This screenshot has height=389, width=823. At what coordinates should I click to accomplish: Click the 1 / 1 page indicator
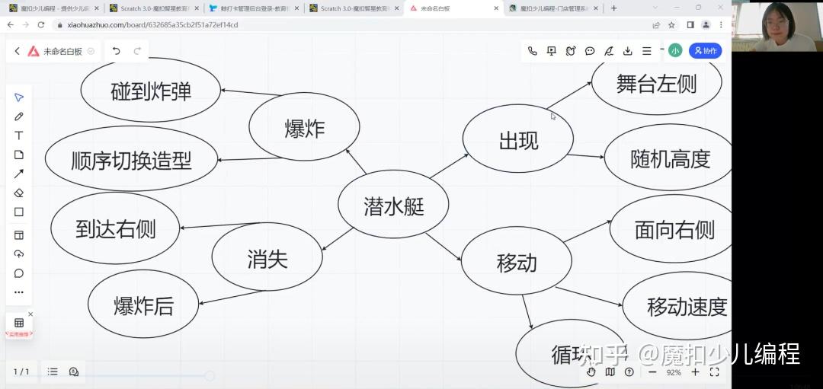21,371
